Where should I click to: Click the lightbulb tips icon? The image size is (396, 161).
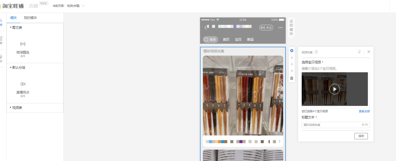point(359,52)
